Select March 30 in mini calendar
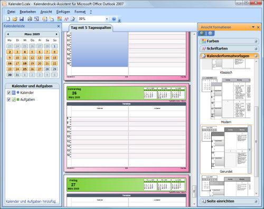This screenshot has width=264, height=209. [x=10, y=75]
